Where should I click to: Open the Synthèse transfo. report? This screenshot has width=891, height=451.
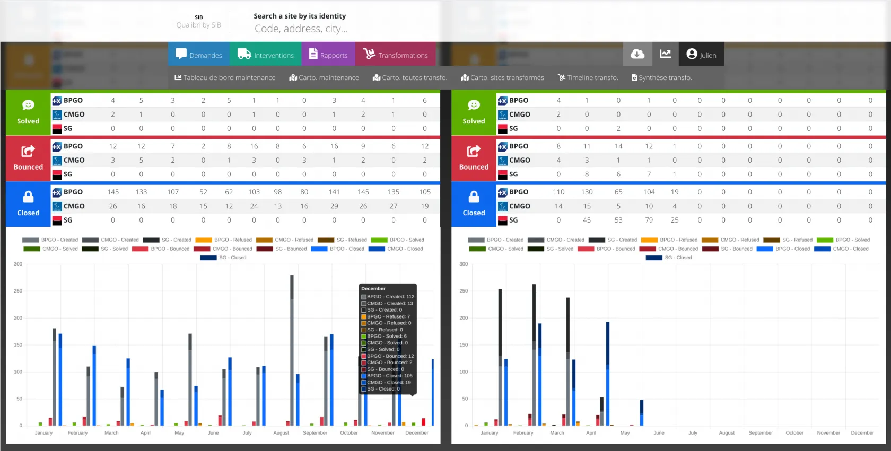coord(661,77)
